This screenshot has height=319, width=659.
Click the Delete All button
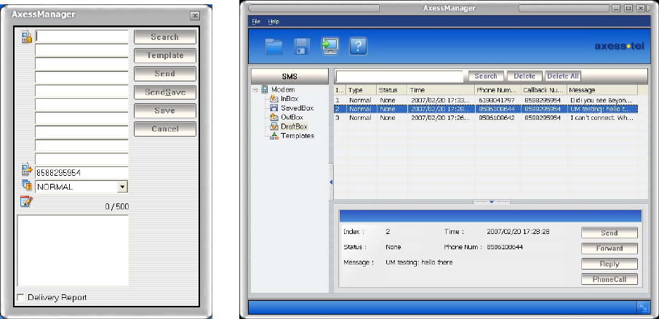click(563, 76)
